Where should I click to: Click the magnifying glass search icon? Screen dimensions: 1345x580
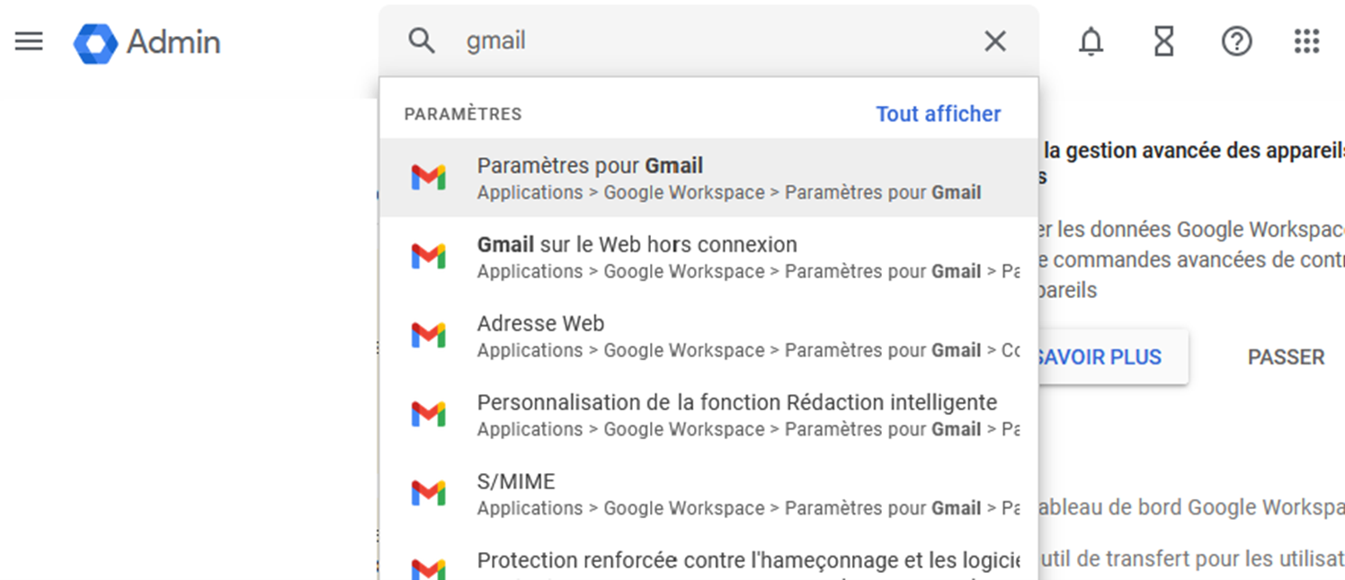(x=422, y=40)
